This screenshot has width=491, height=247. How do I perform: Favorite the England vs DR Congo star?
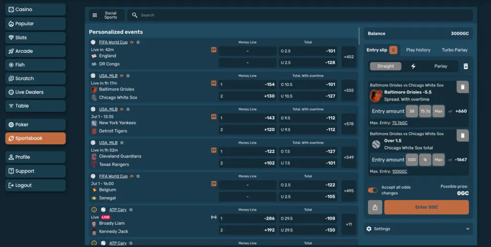coord(138,42)
